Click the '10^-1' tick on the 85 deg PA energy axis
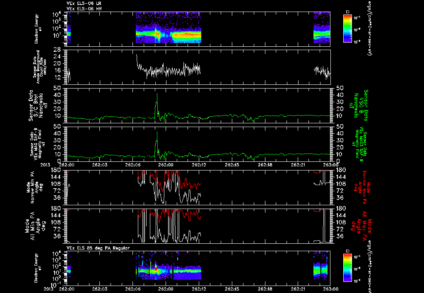 coord(55,285)
